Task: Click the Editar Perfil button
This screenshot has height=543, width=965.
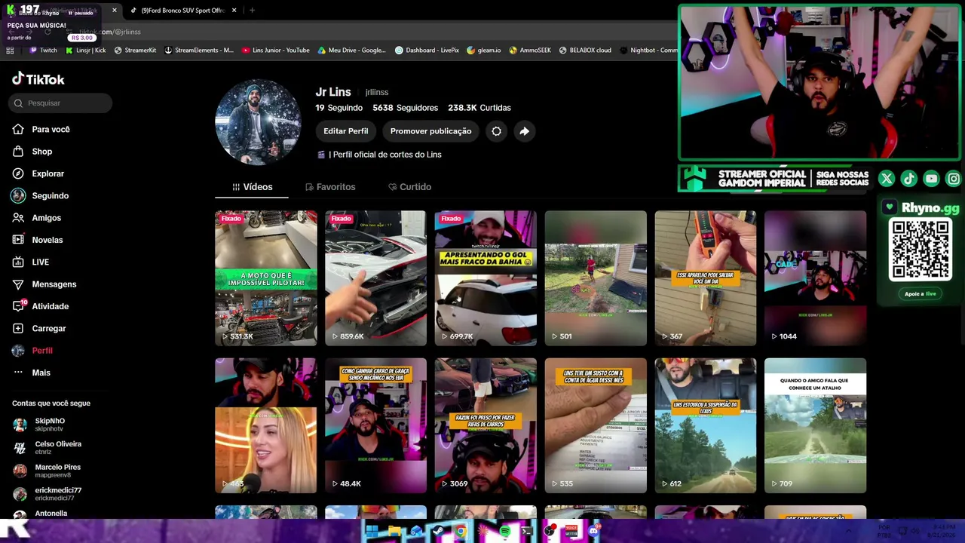Action: [346, 131]
